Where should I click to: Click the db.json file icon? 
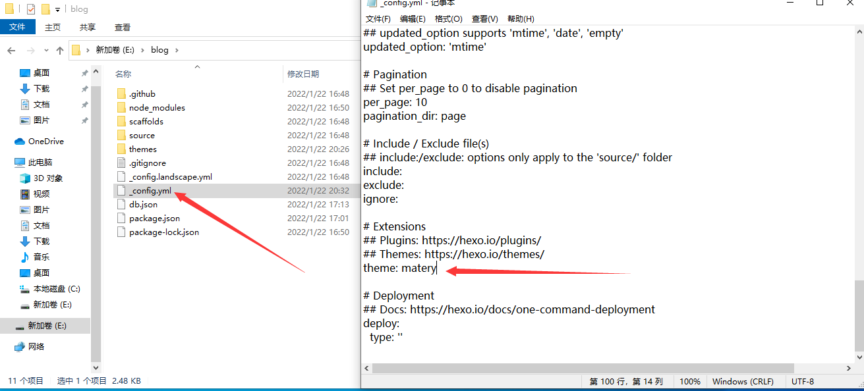pos(121,204)
